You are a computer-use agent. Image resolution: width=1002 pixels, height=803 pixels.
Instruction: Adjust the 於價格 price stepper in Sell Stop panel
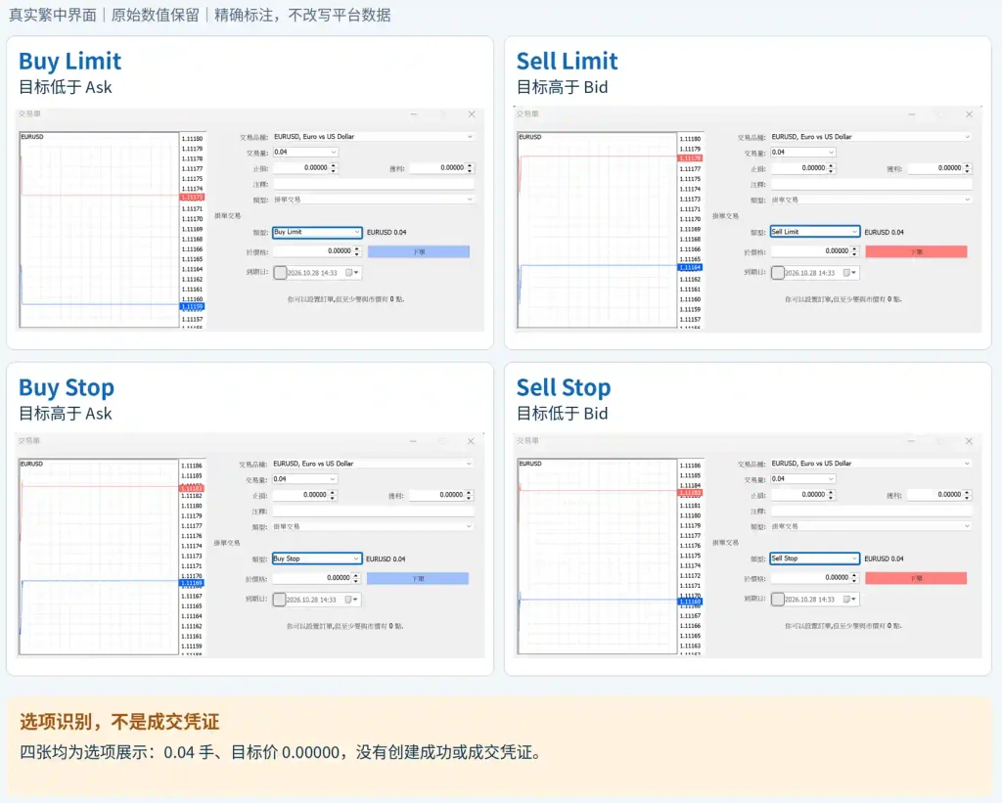[854, 577]
